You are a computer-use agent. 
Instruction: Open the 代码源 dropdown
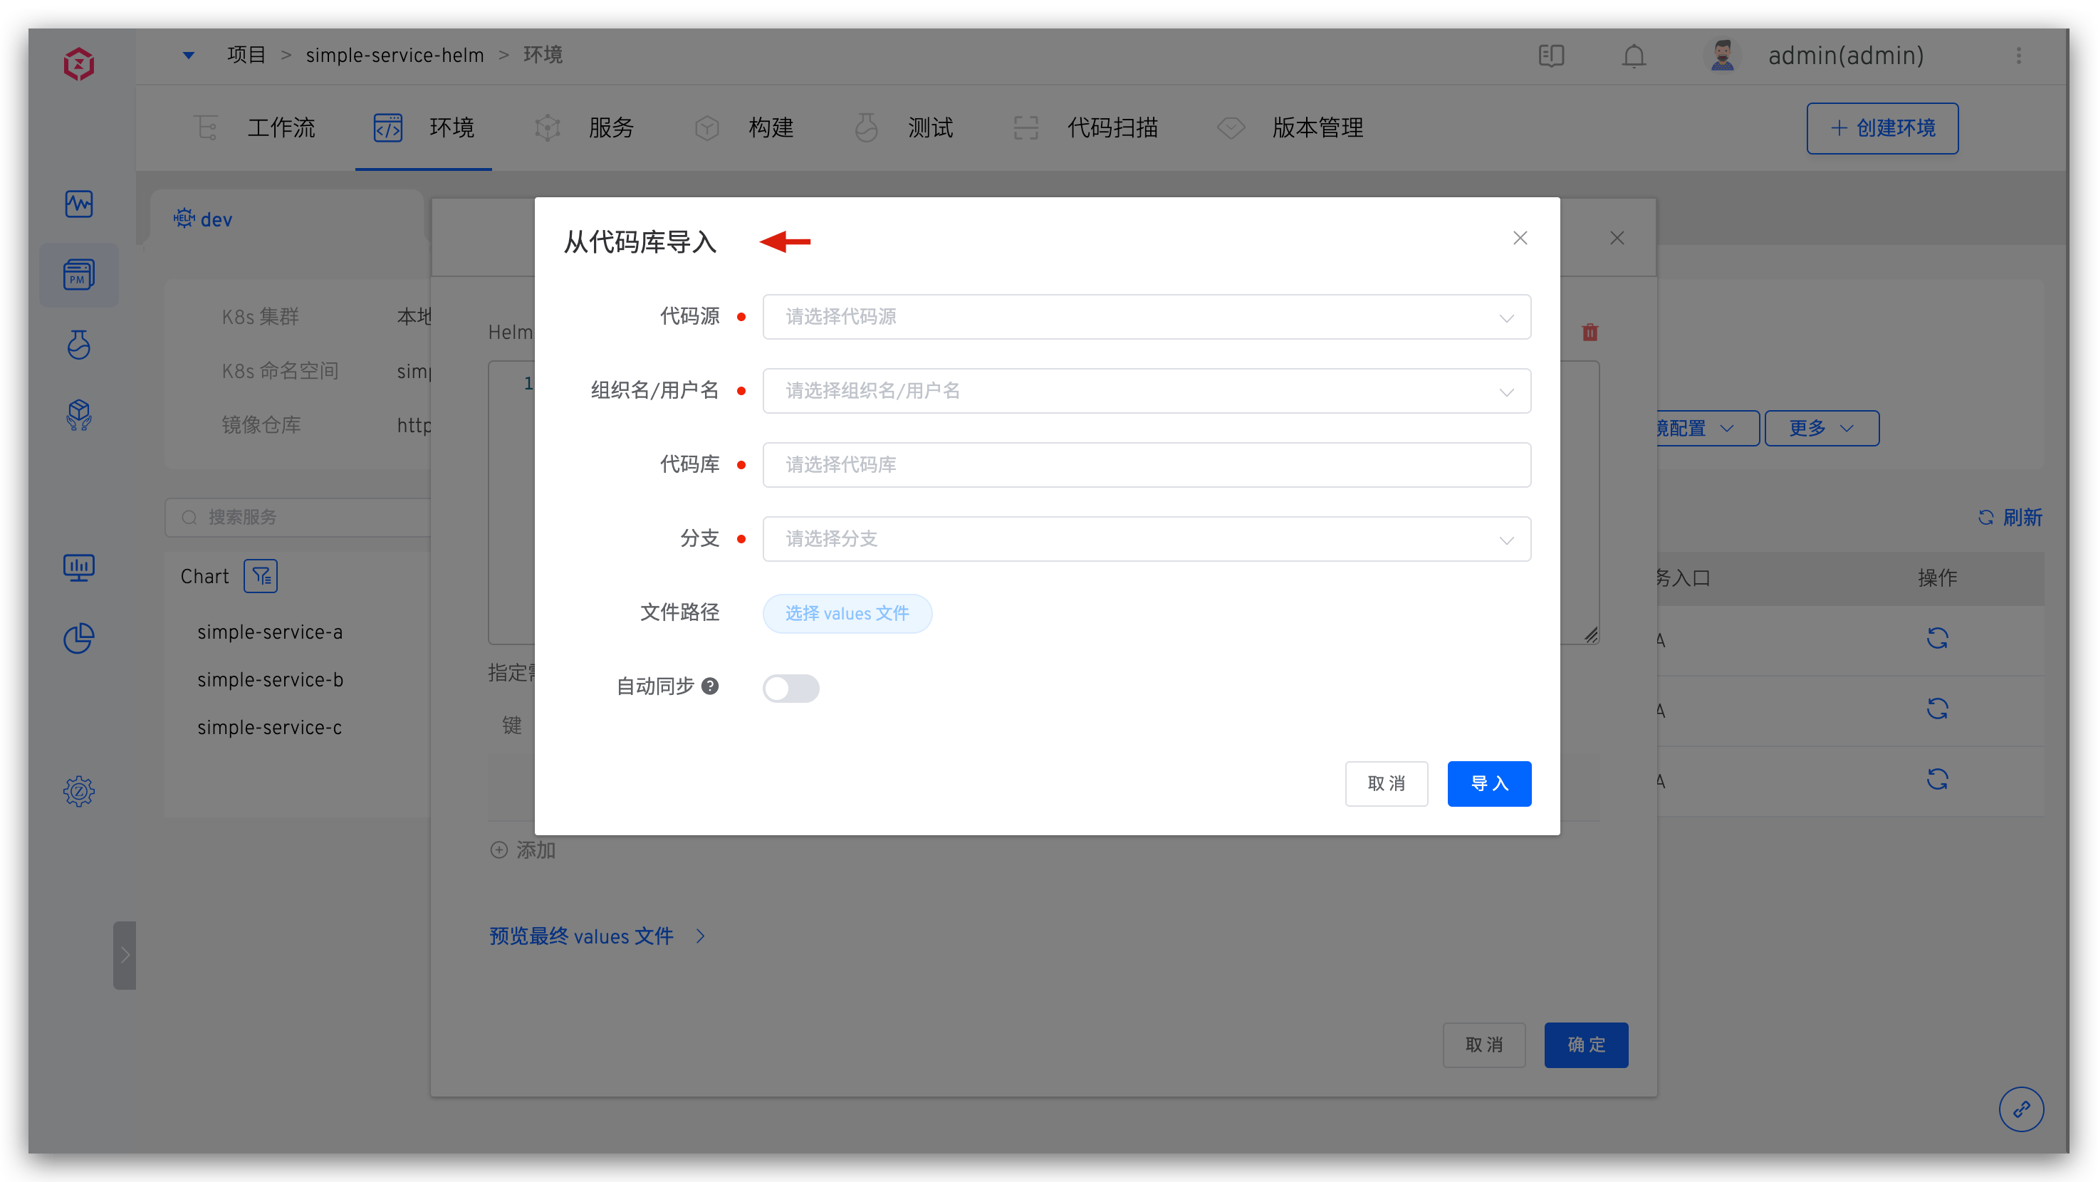click(x=1146, y=317)
